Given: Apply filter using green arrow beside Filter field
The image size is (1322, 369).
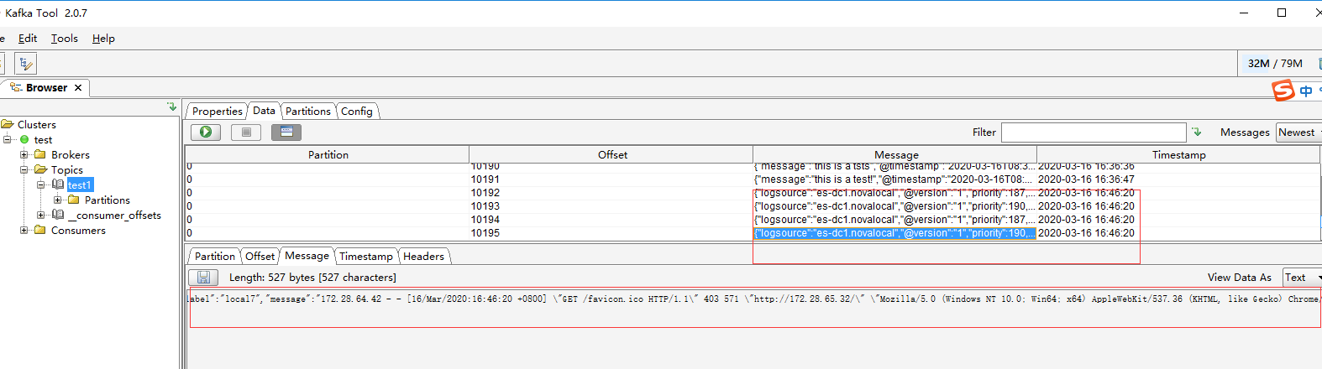Looking at the screenshot, I should coord(1197,133).
